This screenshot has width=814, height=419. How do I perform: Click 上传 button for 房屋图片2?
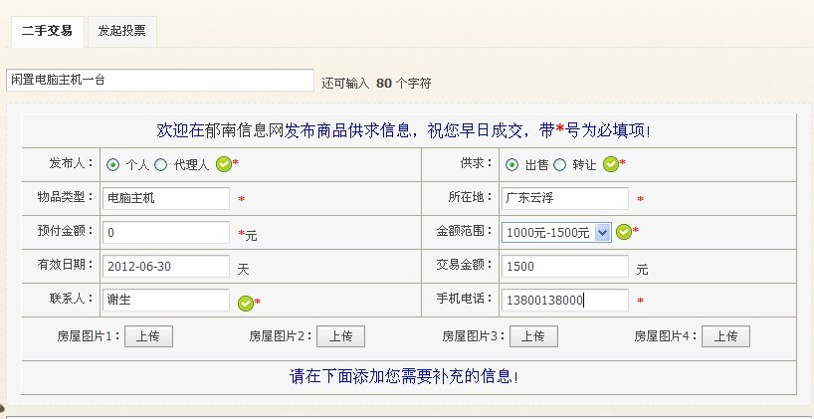(x=341, y=336)
